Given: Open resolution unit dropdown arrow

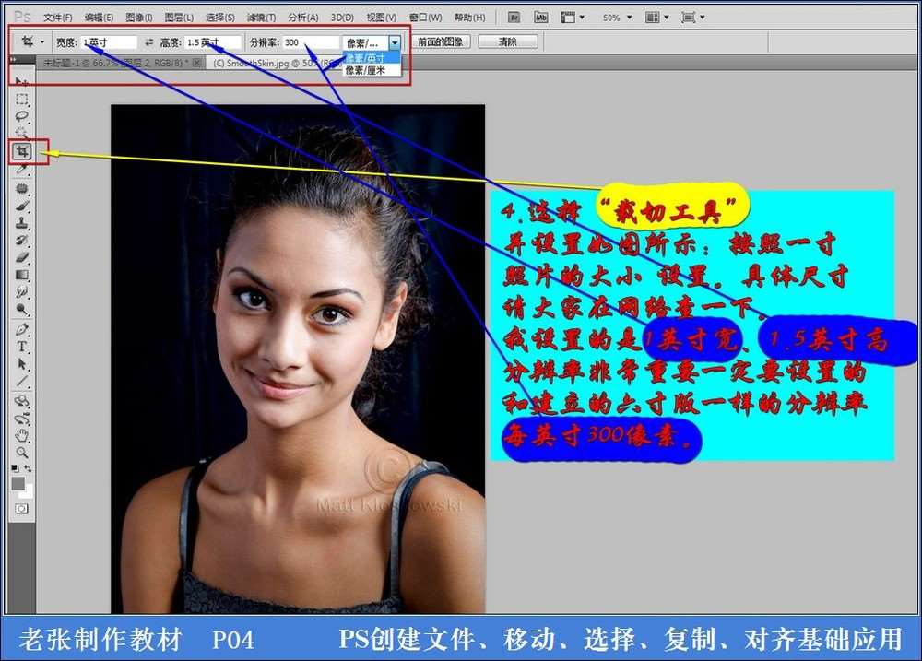Looking at the screenshot, I should pyautogui.click(x=395, y=42).
